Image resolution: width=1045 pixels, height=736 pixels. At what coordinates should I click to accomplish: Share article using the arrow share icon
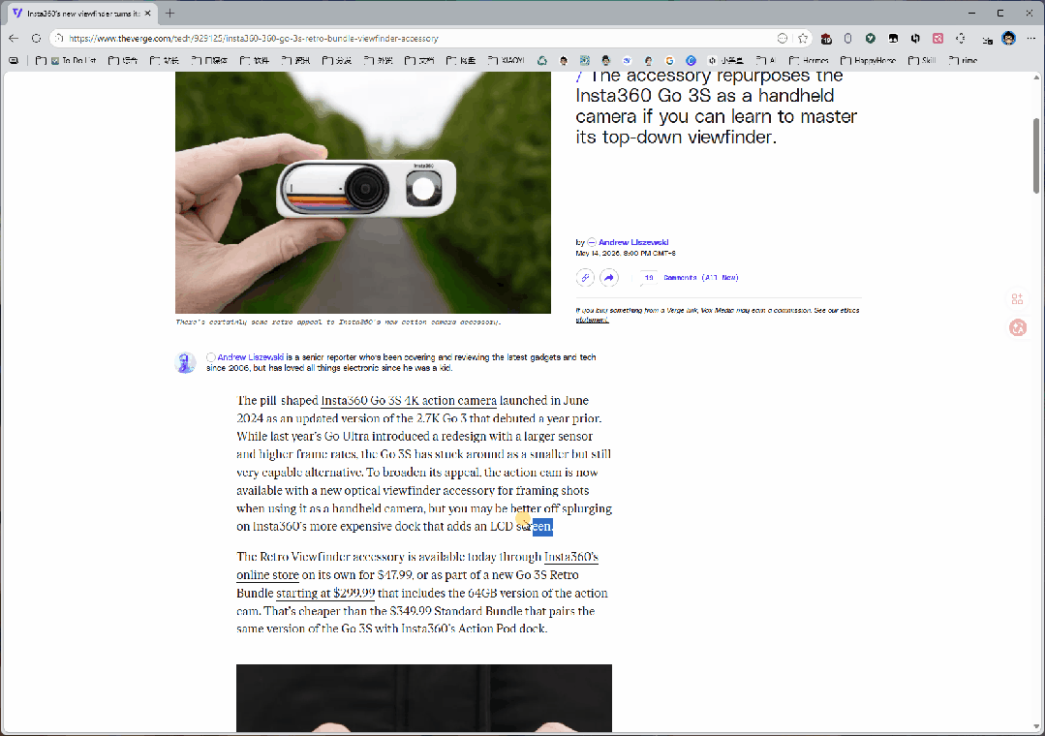(609, 277)
